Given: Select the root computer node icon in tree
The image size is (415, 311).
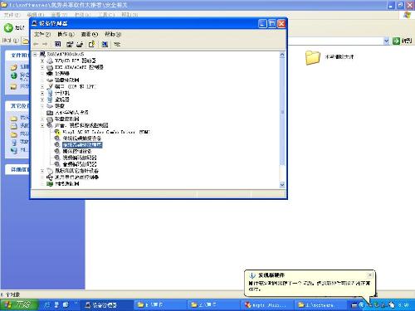Looking at the screenshot, I should click(x=42, y=54).
